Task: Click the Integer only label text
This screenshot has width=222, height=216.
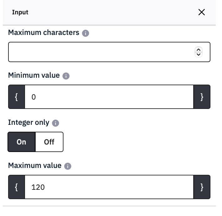Action: pos(28,122)
